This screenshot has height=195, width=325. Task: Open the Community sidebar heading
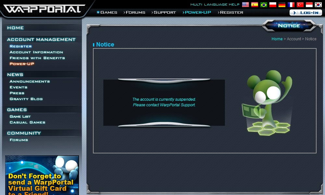[x=24, y=133]
